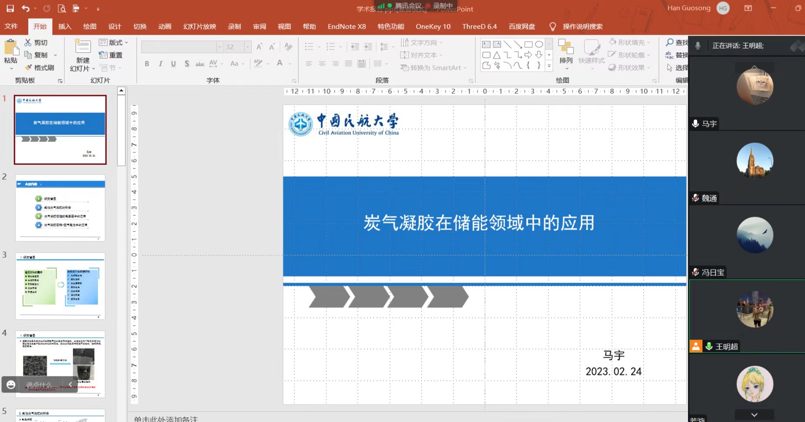Open Quick Styles (快速样式) gallery
The height and width of the screenshot is (422, 805).
click(592, 55)
